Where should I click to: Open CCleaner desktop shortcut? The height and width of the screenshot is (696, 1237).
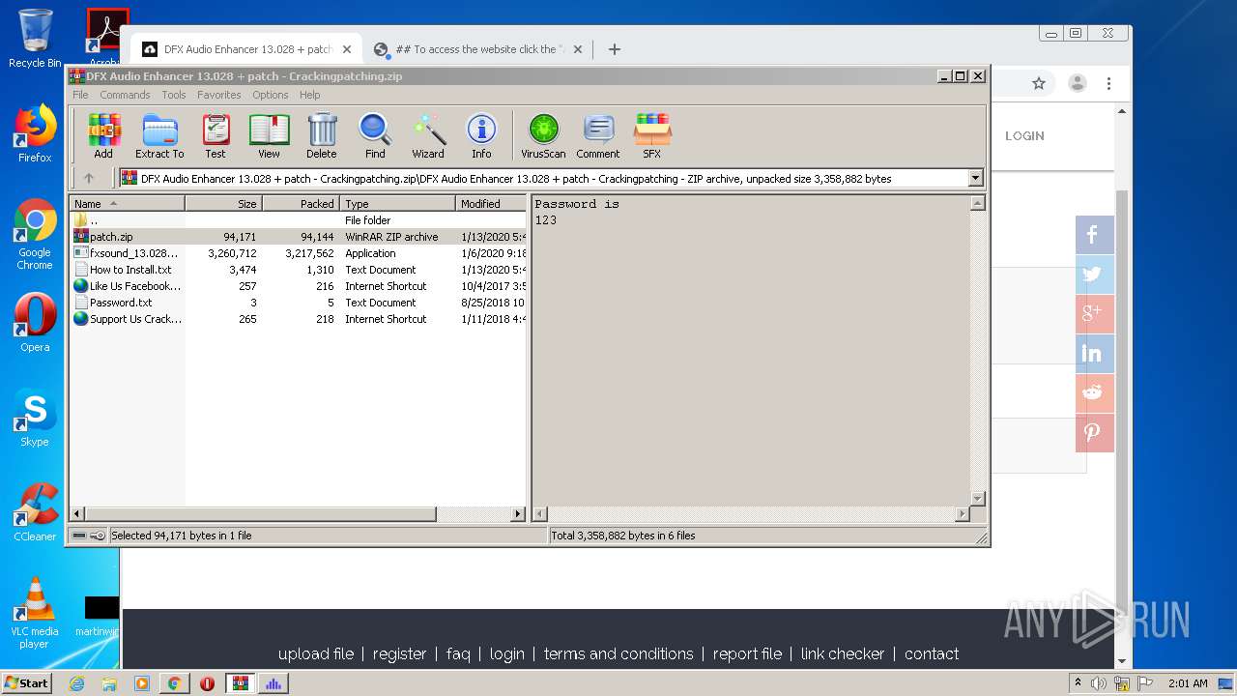[x=35, y=512]
